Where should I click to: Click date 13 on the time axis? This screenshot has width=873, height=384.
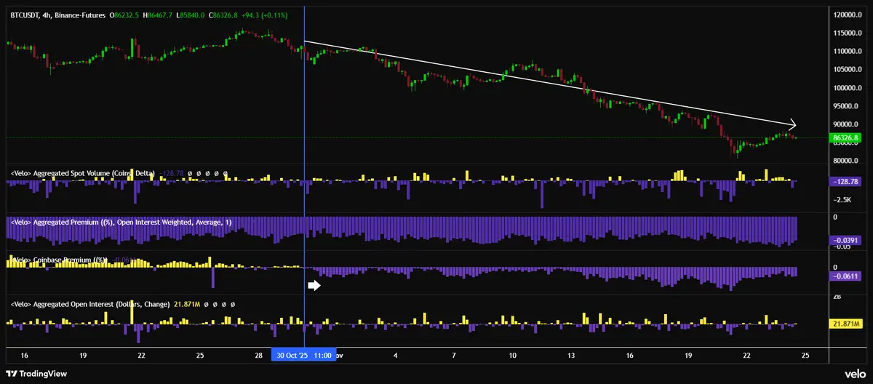coord(571,356)
